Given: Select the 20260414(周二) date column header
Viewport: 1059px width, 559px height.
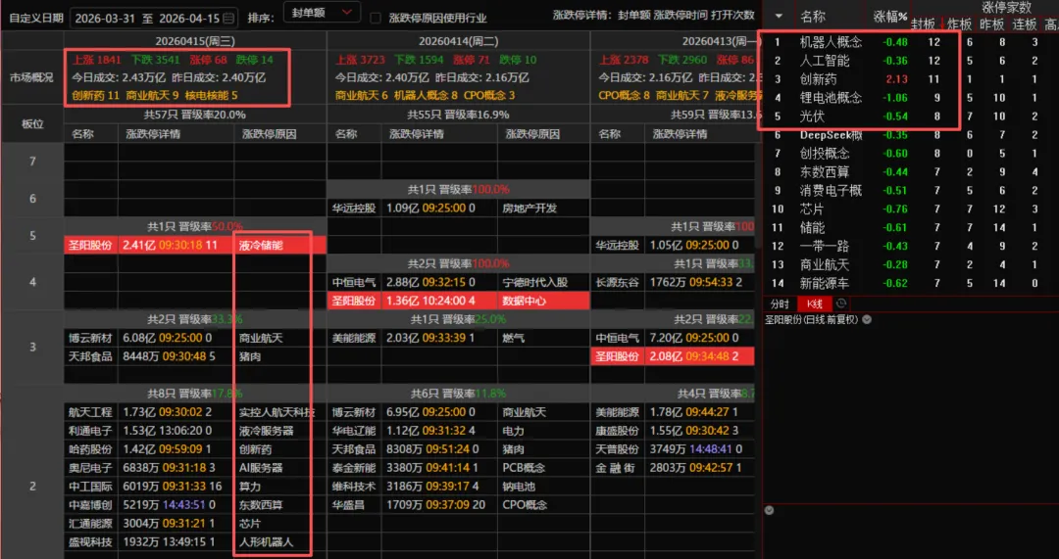Looking at the screenshot, I should [459, 41].
